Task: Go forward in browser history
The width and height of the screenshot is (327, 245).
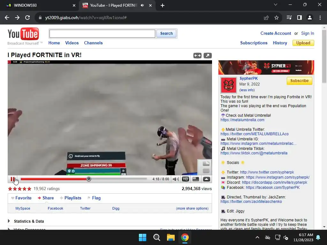Action: (17, 18)
